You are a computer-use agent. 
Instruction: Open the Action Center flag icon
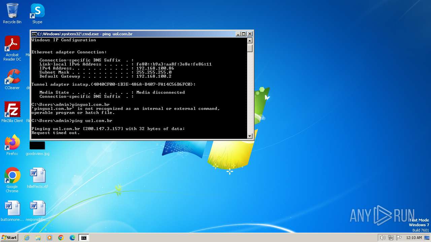pyautogui.click(x=399, y=238)
